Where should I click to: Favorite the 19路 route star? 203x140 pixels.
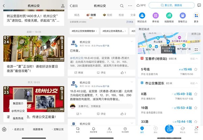(x=196, y=108)
